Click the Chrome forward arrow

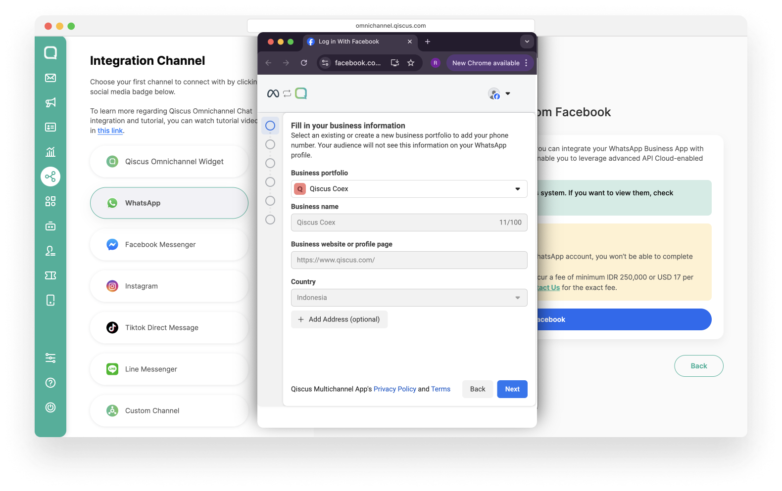(286, 63)
